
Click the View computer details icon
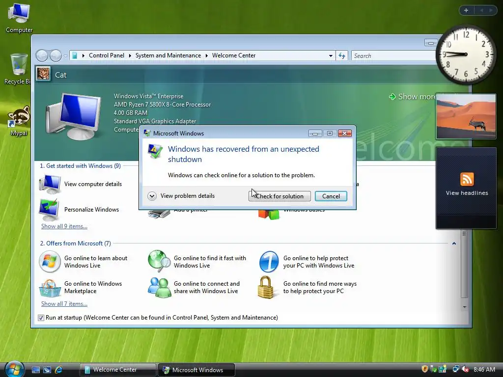tap(50, 184)
